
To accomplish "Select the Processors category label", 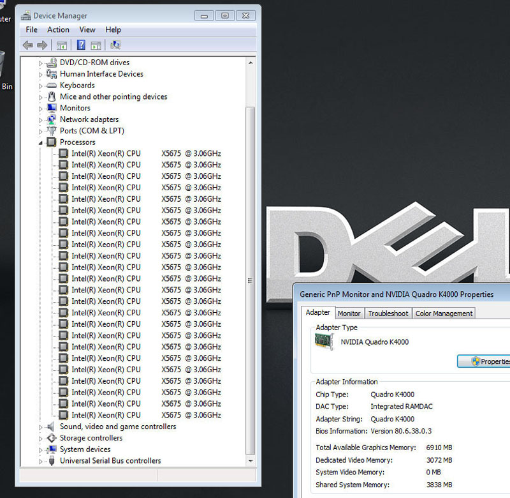I will 77,142.
